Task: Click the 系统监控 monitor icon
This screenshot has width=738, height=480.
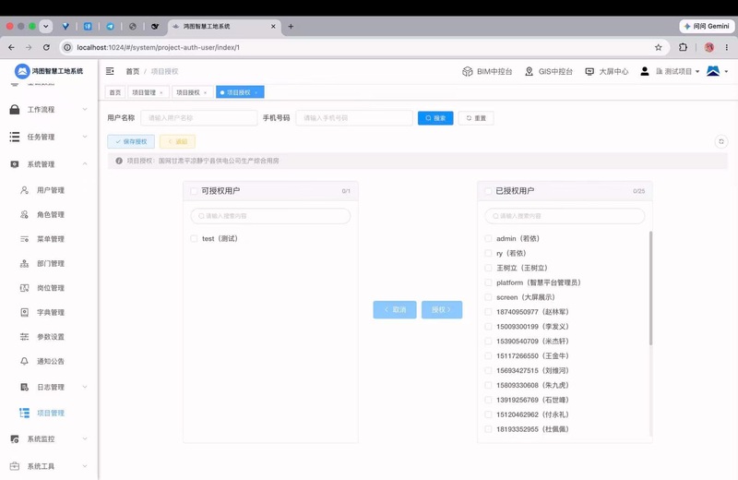Action: pyautogui.click(x=15, y=438)
